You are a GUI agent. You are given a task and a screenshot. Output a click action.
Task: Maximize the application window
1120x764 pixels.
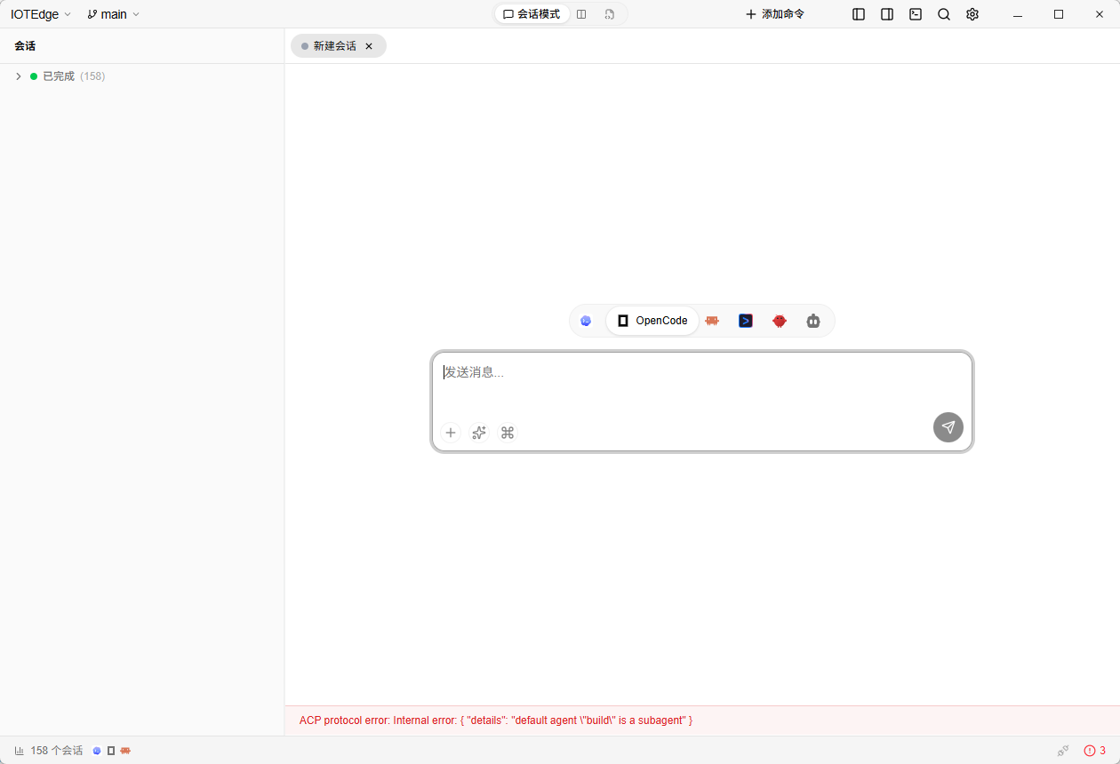click(1059, 14)
